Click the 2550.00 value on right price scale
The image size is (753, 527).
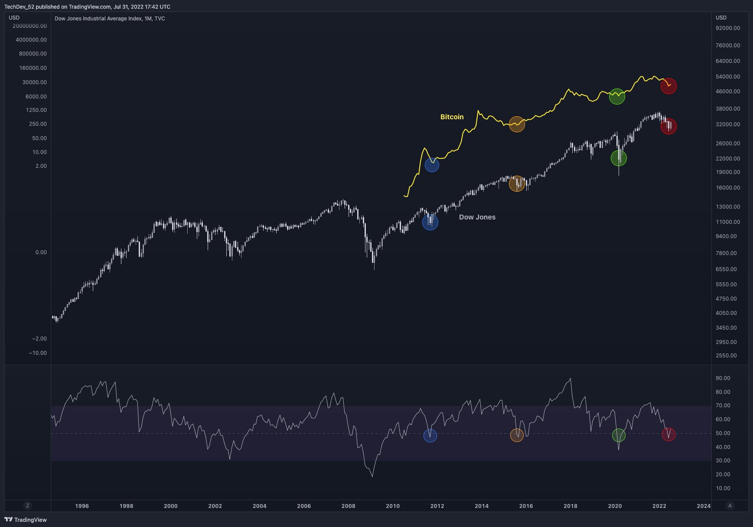(x=726, y=356)
